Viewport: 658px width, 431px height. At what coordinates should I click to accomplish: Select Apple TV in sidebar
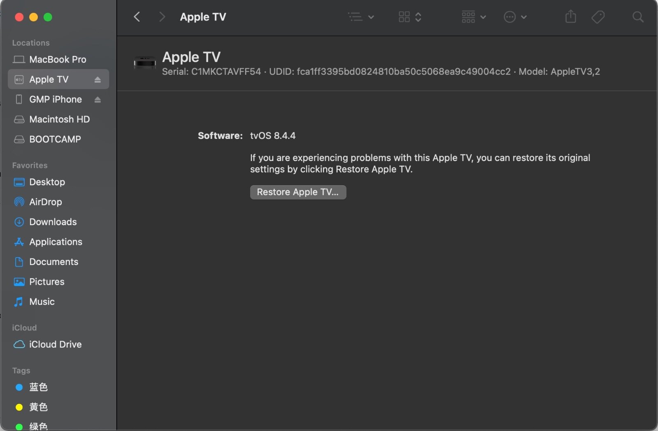click(x=58, y=79)
